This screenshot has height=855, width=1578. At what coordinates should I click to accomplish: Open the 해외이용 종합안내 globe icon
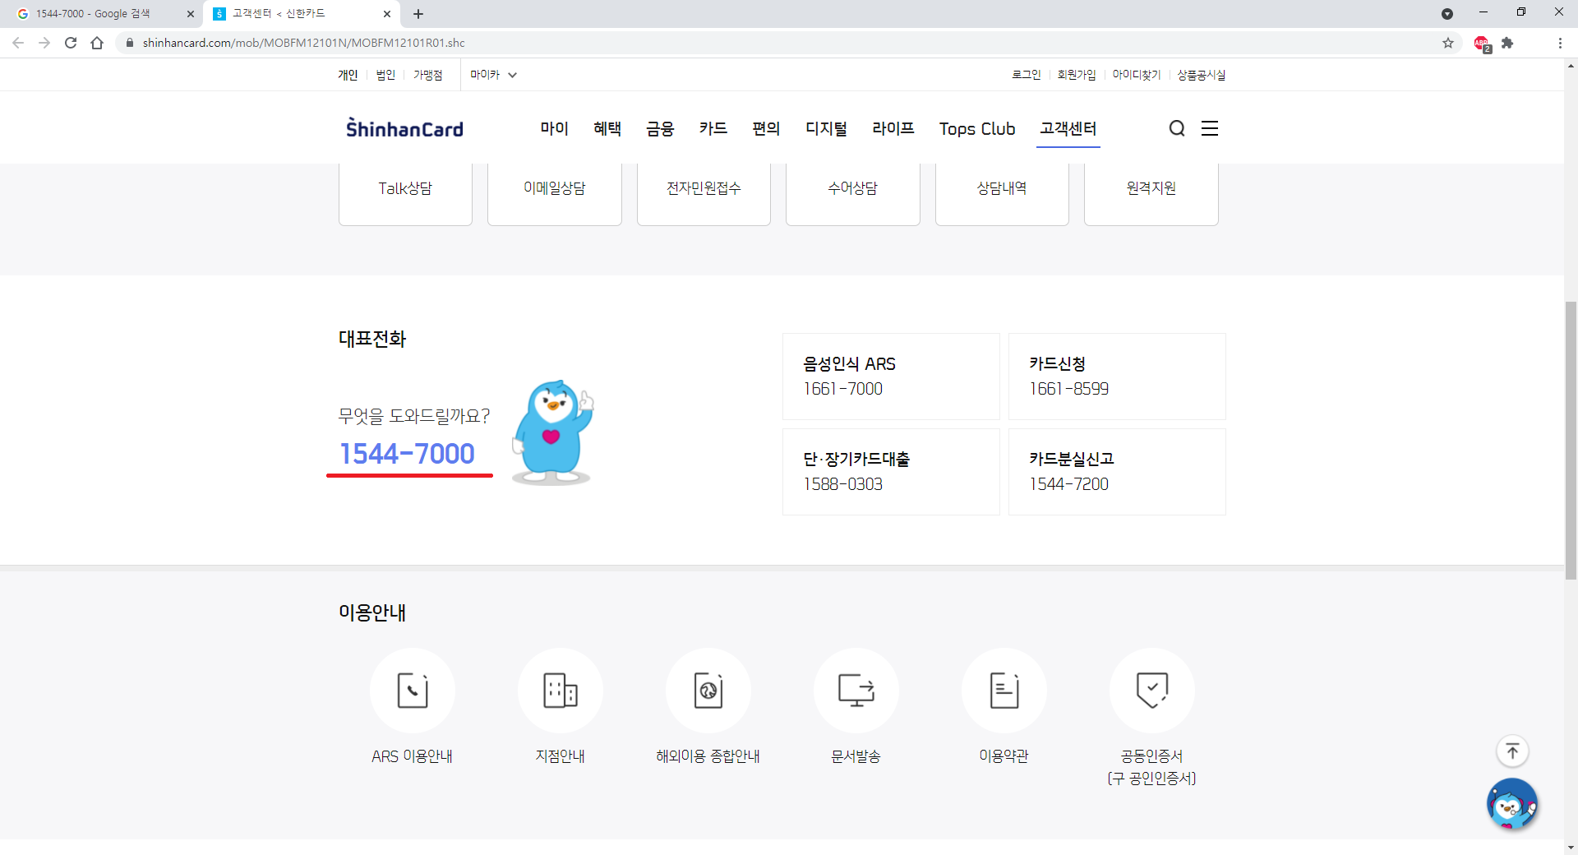tap(708, 691)
